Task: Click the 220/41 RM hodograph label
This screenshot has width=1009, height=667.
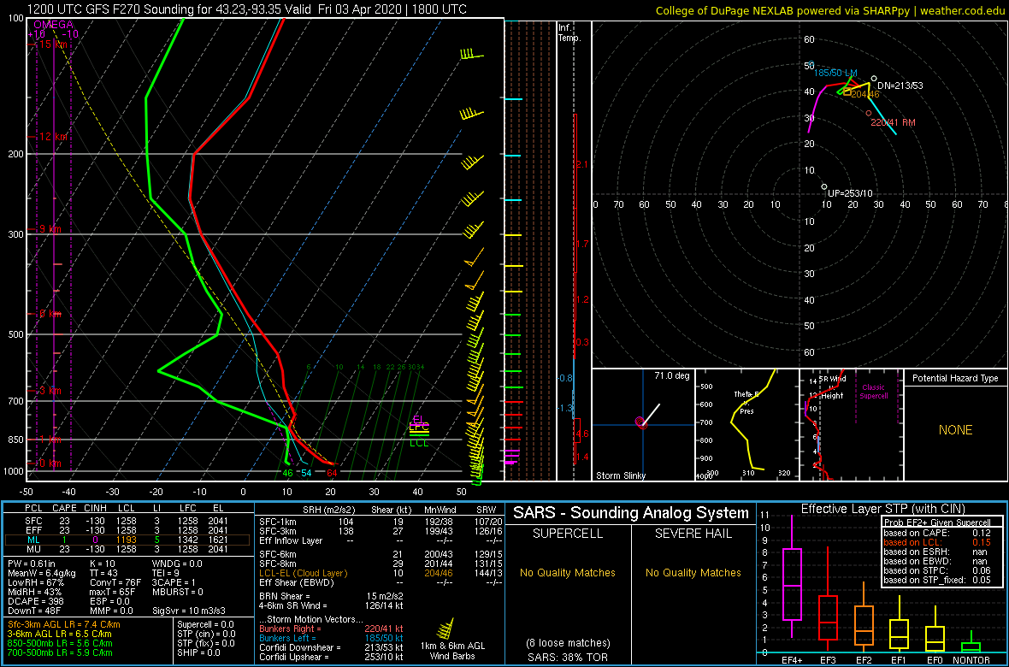Action: coord(893,122)
